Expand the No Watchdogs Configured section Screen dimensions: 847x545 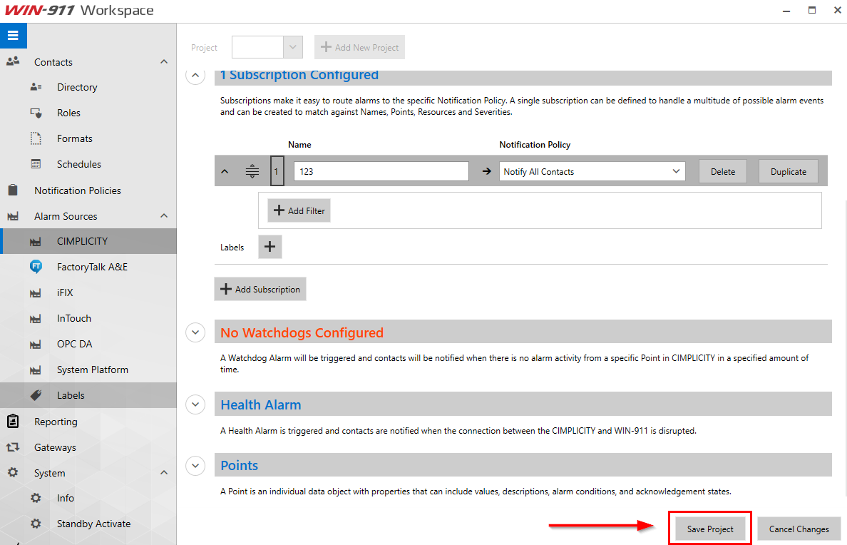[x=195, y=332]
